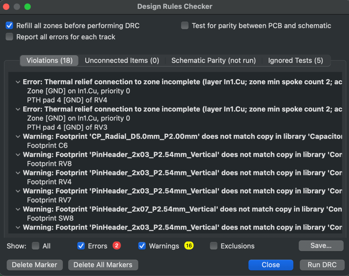
Task: Open the Ignored Tests tab
Action: (295, 61)
